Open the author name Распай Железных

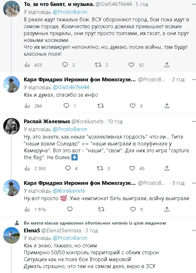(47, 121)
